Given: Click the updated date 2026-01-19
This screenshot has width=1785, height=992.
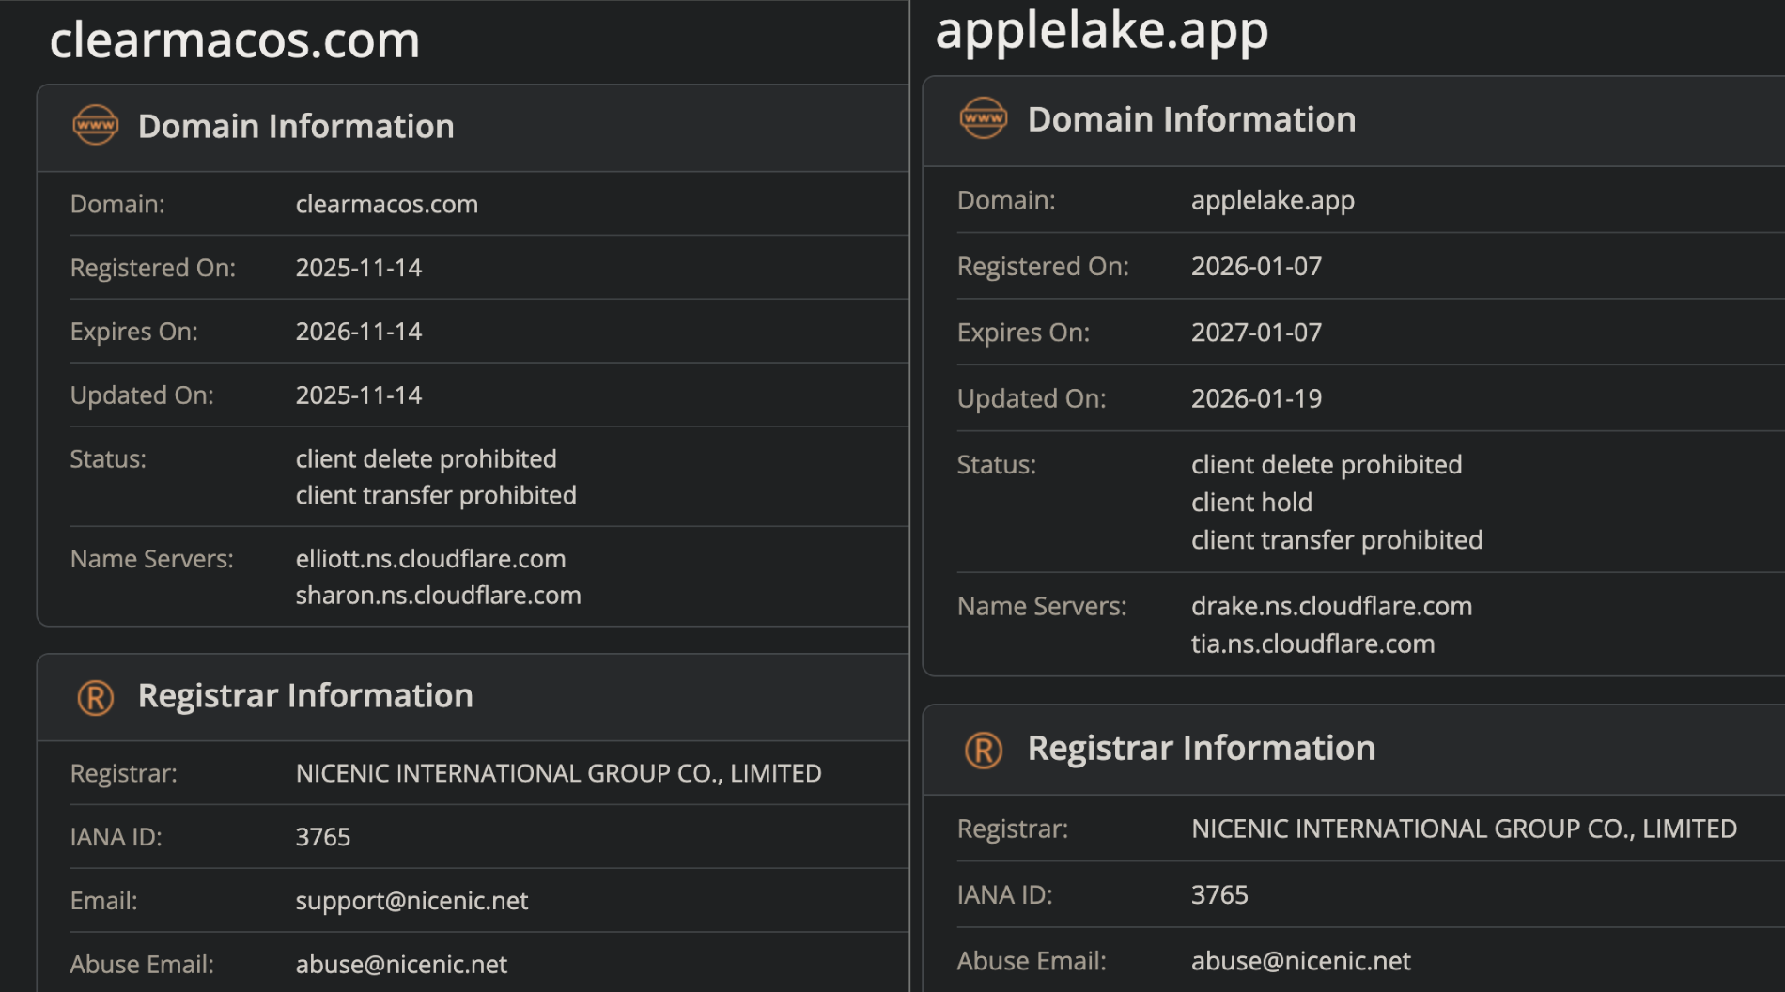Looking at the screenshot, I should (1256, 398).
